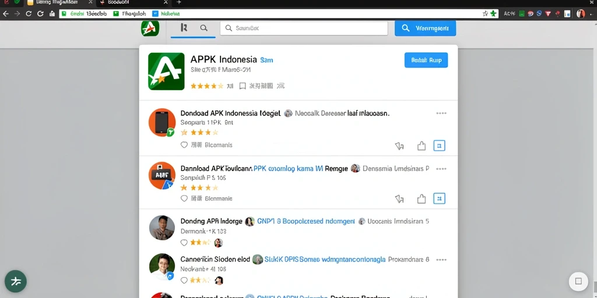Screen dimensions: 597x298
Task: Open small avatar after 'Remgie' in second result
Action: [355, 168]
